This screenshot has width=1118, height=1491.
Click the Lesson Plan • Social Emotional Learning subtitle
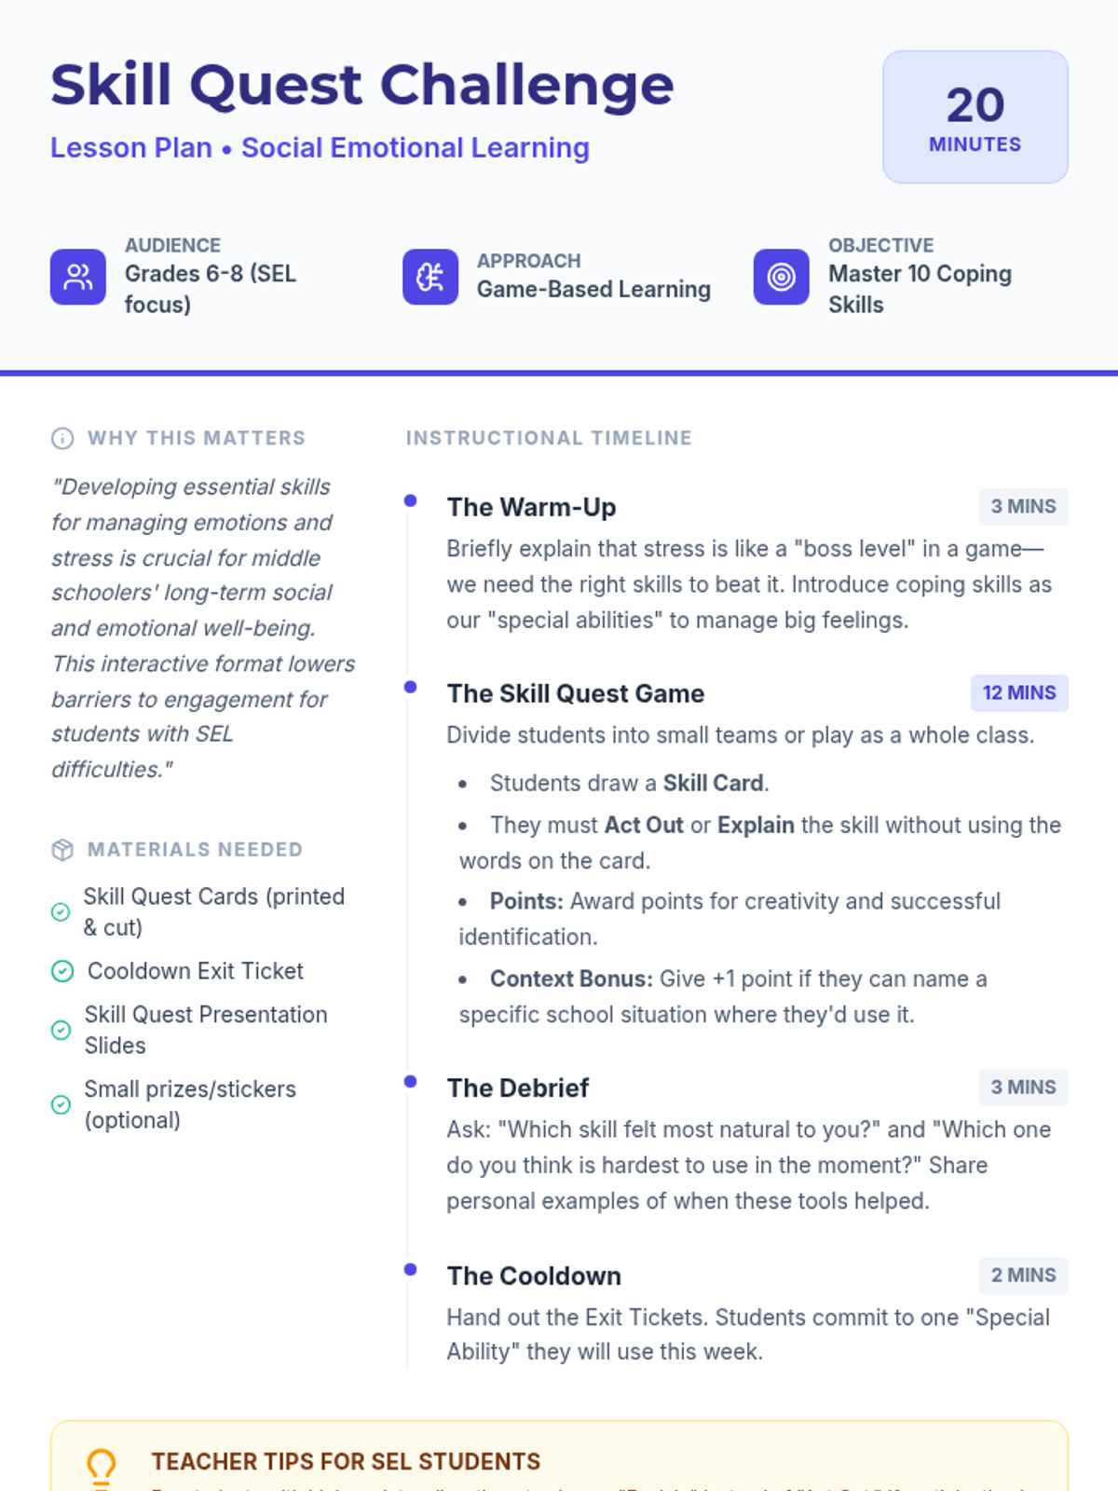320,148
